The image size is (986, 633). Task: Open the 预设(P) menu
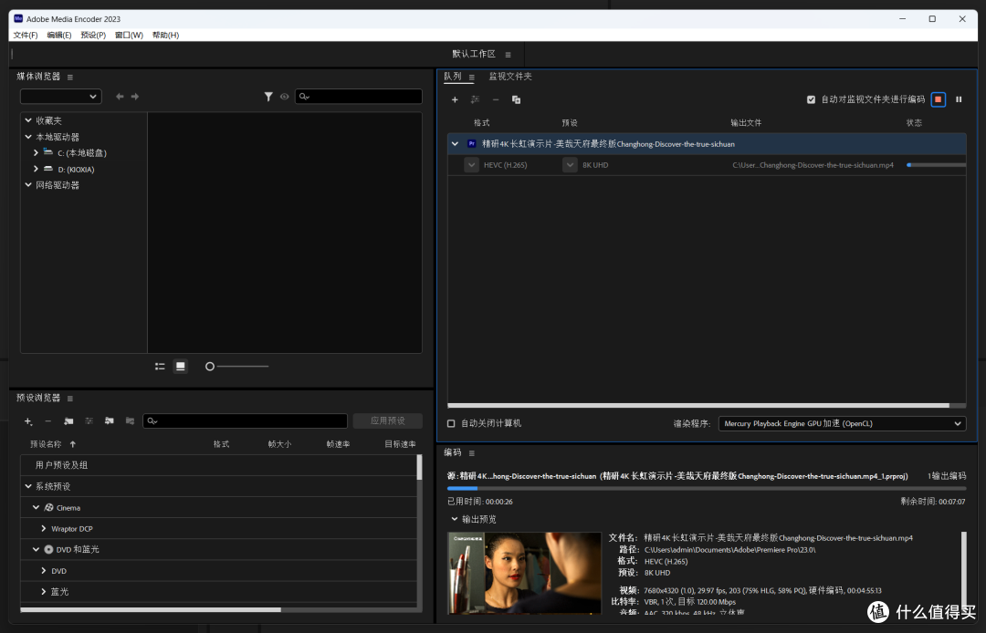click(93, 36)
